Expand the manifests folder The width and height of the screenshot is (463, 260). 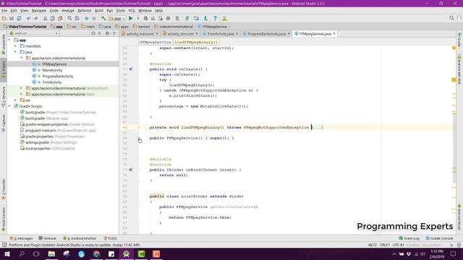[15, 46]
